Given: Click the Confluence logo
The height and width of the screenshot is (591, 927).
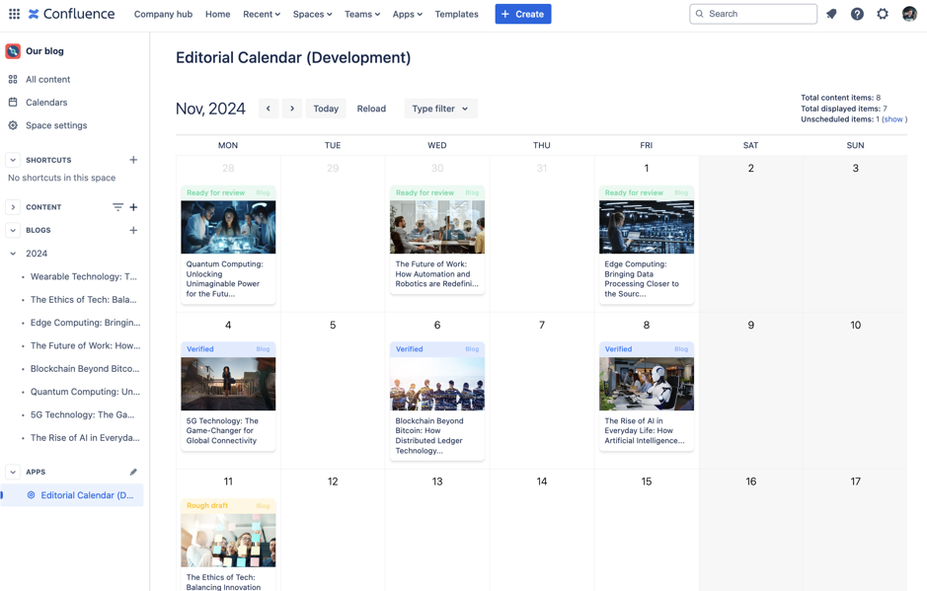Looking at the screenshot, I should [71, 14].
